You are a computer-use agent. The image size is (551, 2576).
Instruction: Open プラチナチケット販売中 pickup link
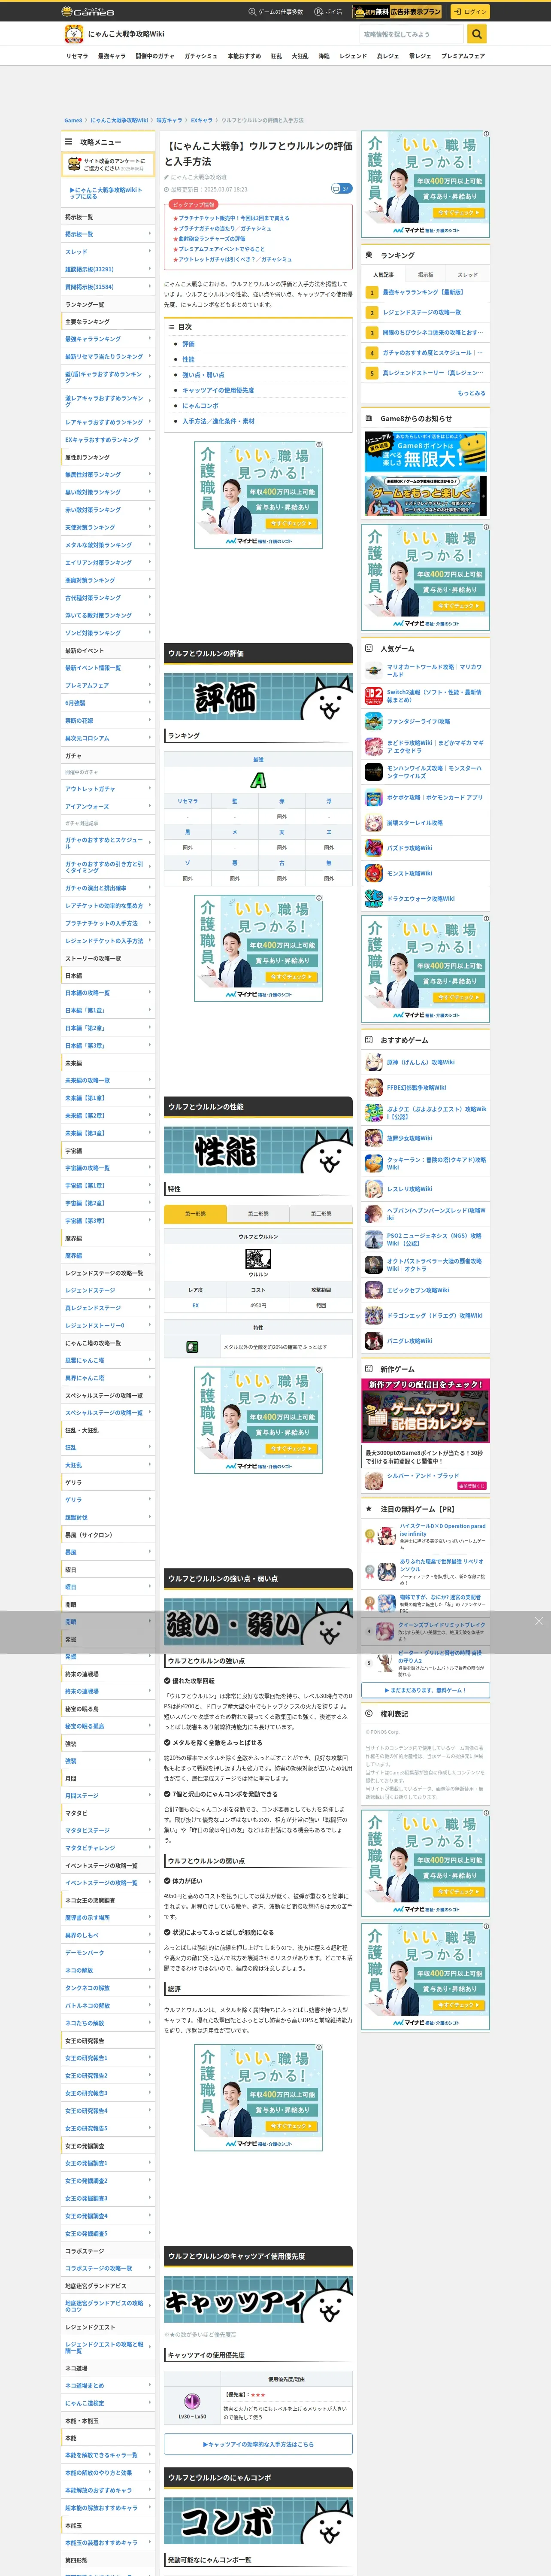234,218
